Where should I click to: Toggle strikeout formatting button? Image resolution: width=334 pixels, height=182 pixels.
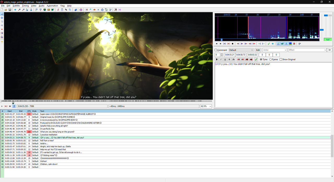(x=229, y=59)
